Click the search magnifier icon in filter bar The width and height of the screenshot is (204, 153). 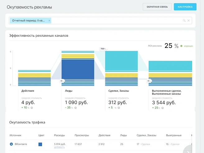[184, 21]
